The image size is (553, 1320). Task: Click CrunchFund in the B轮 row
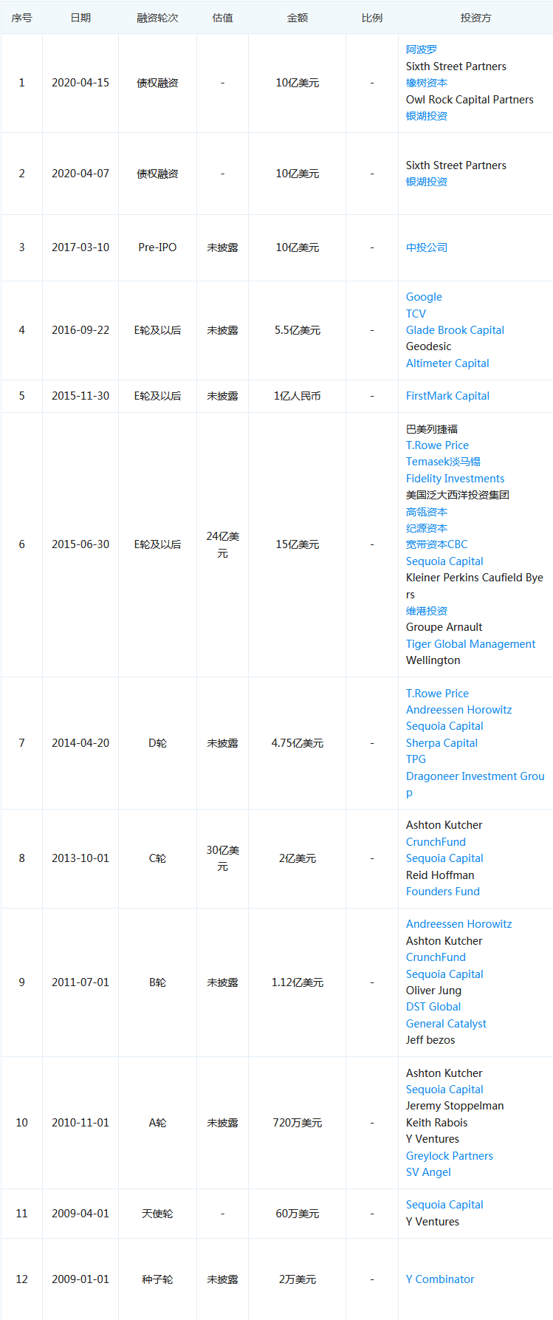pos(436,957)
